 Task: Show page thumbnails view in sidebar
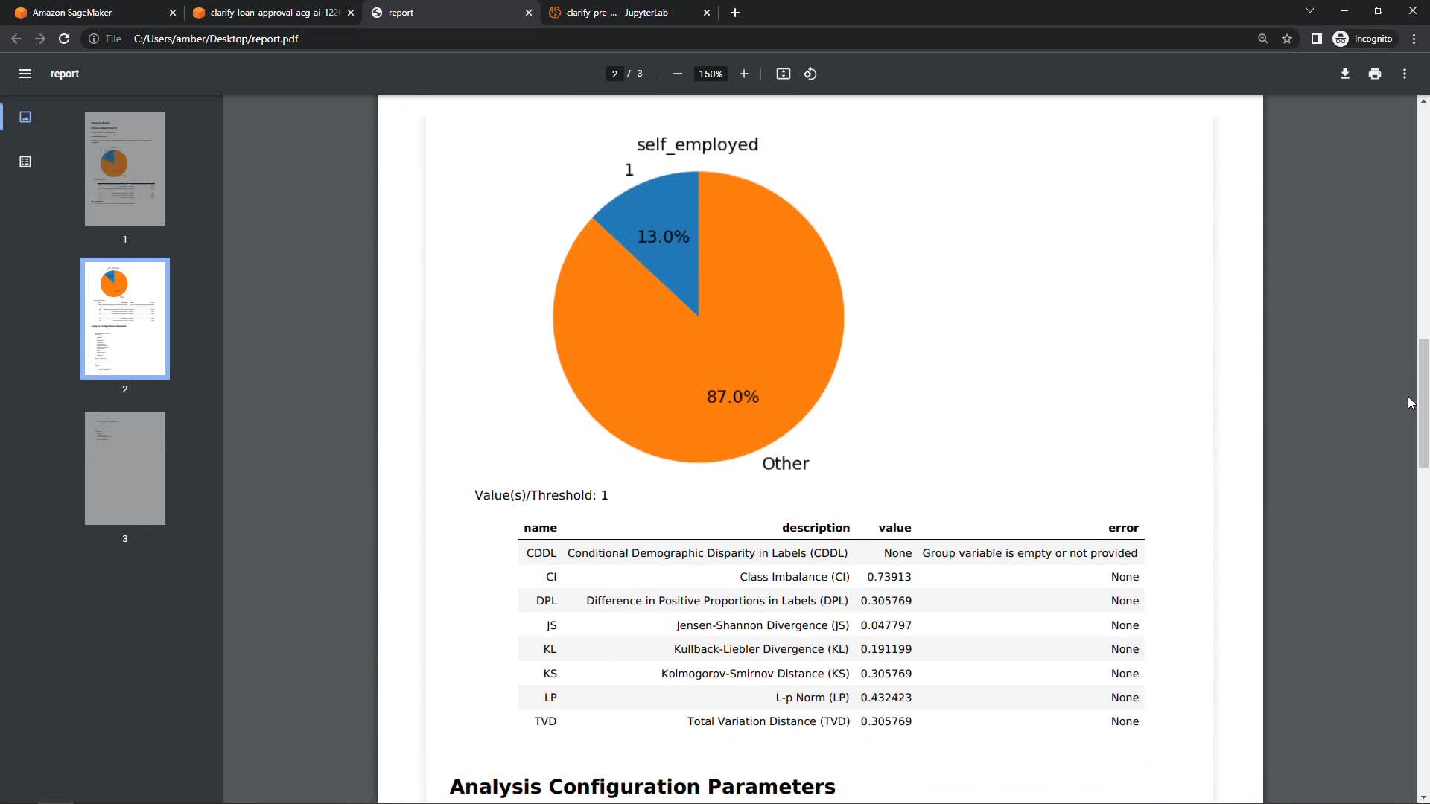point(25,117)
